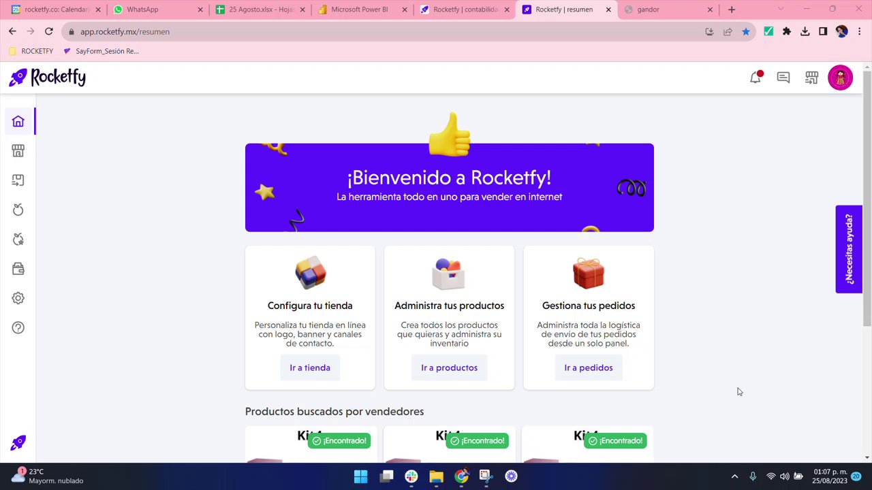The width and height of the screenshot is (872, 490).
Task: Open the Snipping Tool on the taskbar
Action: click(486, 476)
